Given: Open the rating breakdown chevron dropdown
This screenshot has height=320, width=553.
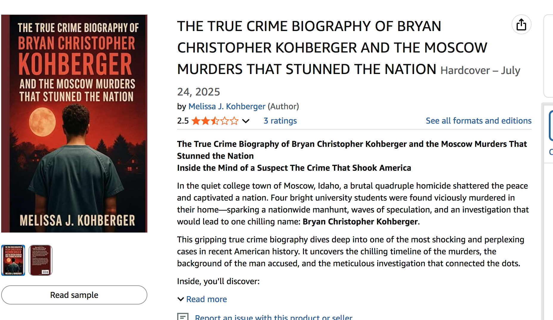Looking at the screenshot, I should 246,121.
